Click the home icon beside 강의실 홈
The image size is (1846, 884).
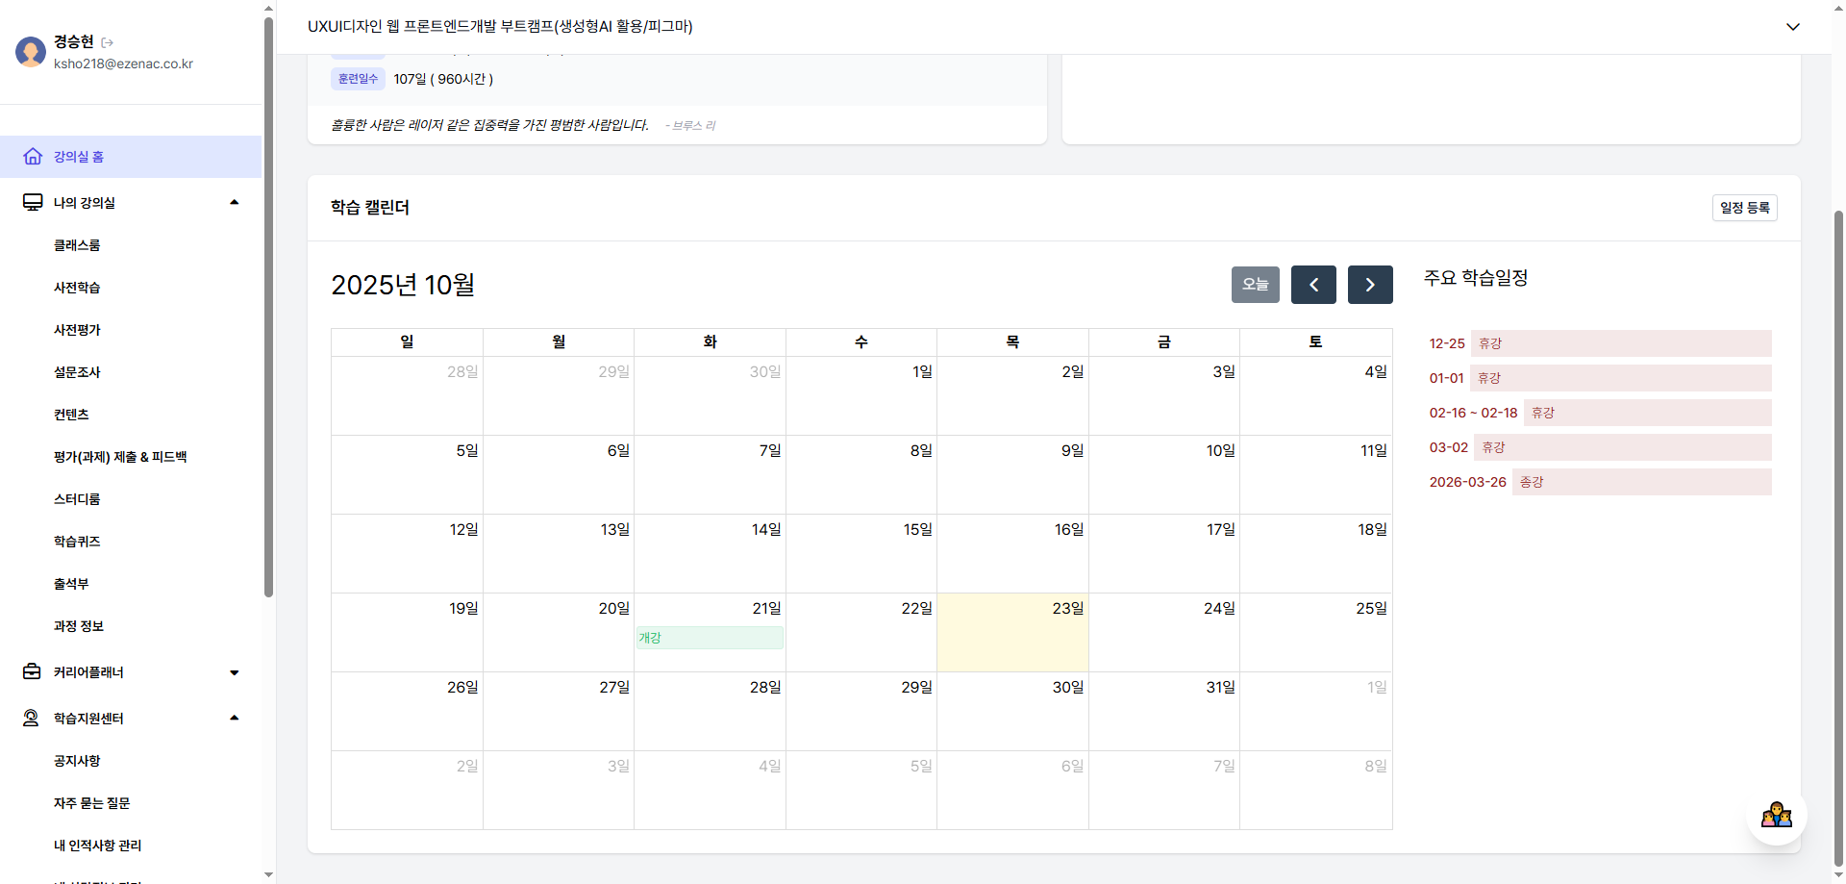[x=33, y=157]
